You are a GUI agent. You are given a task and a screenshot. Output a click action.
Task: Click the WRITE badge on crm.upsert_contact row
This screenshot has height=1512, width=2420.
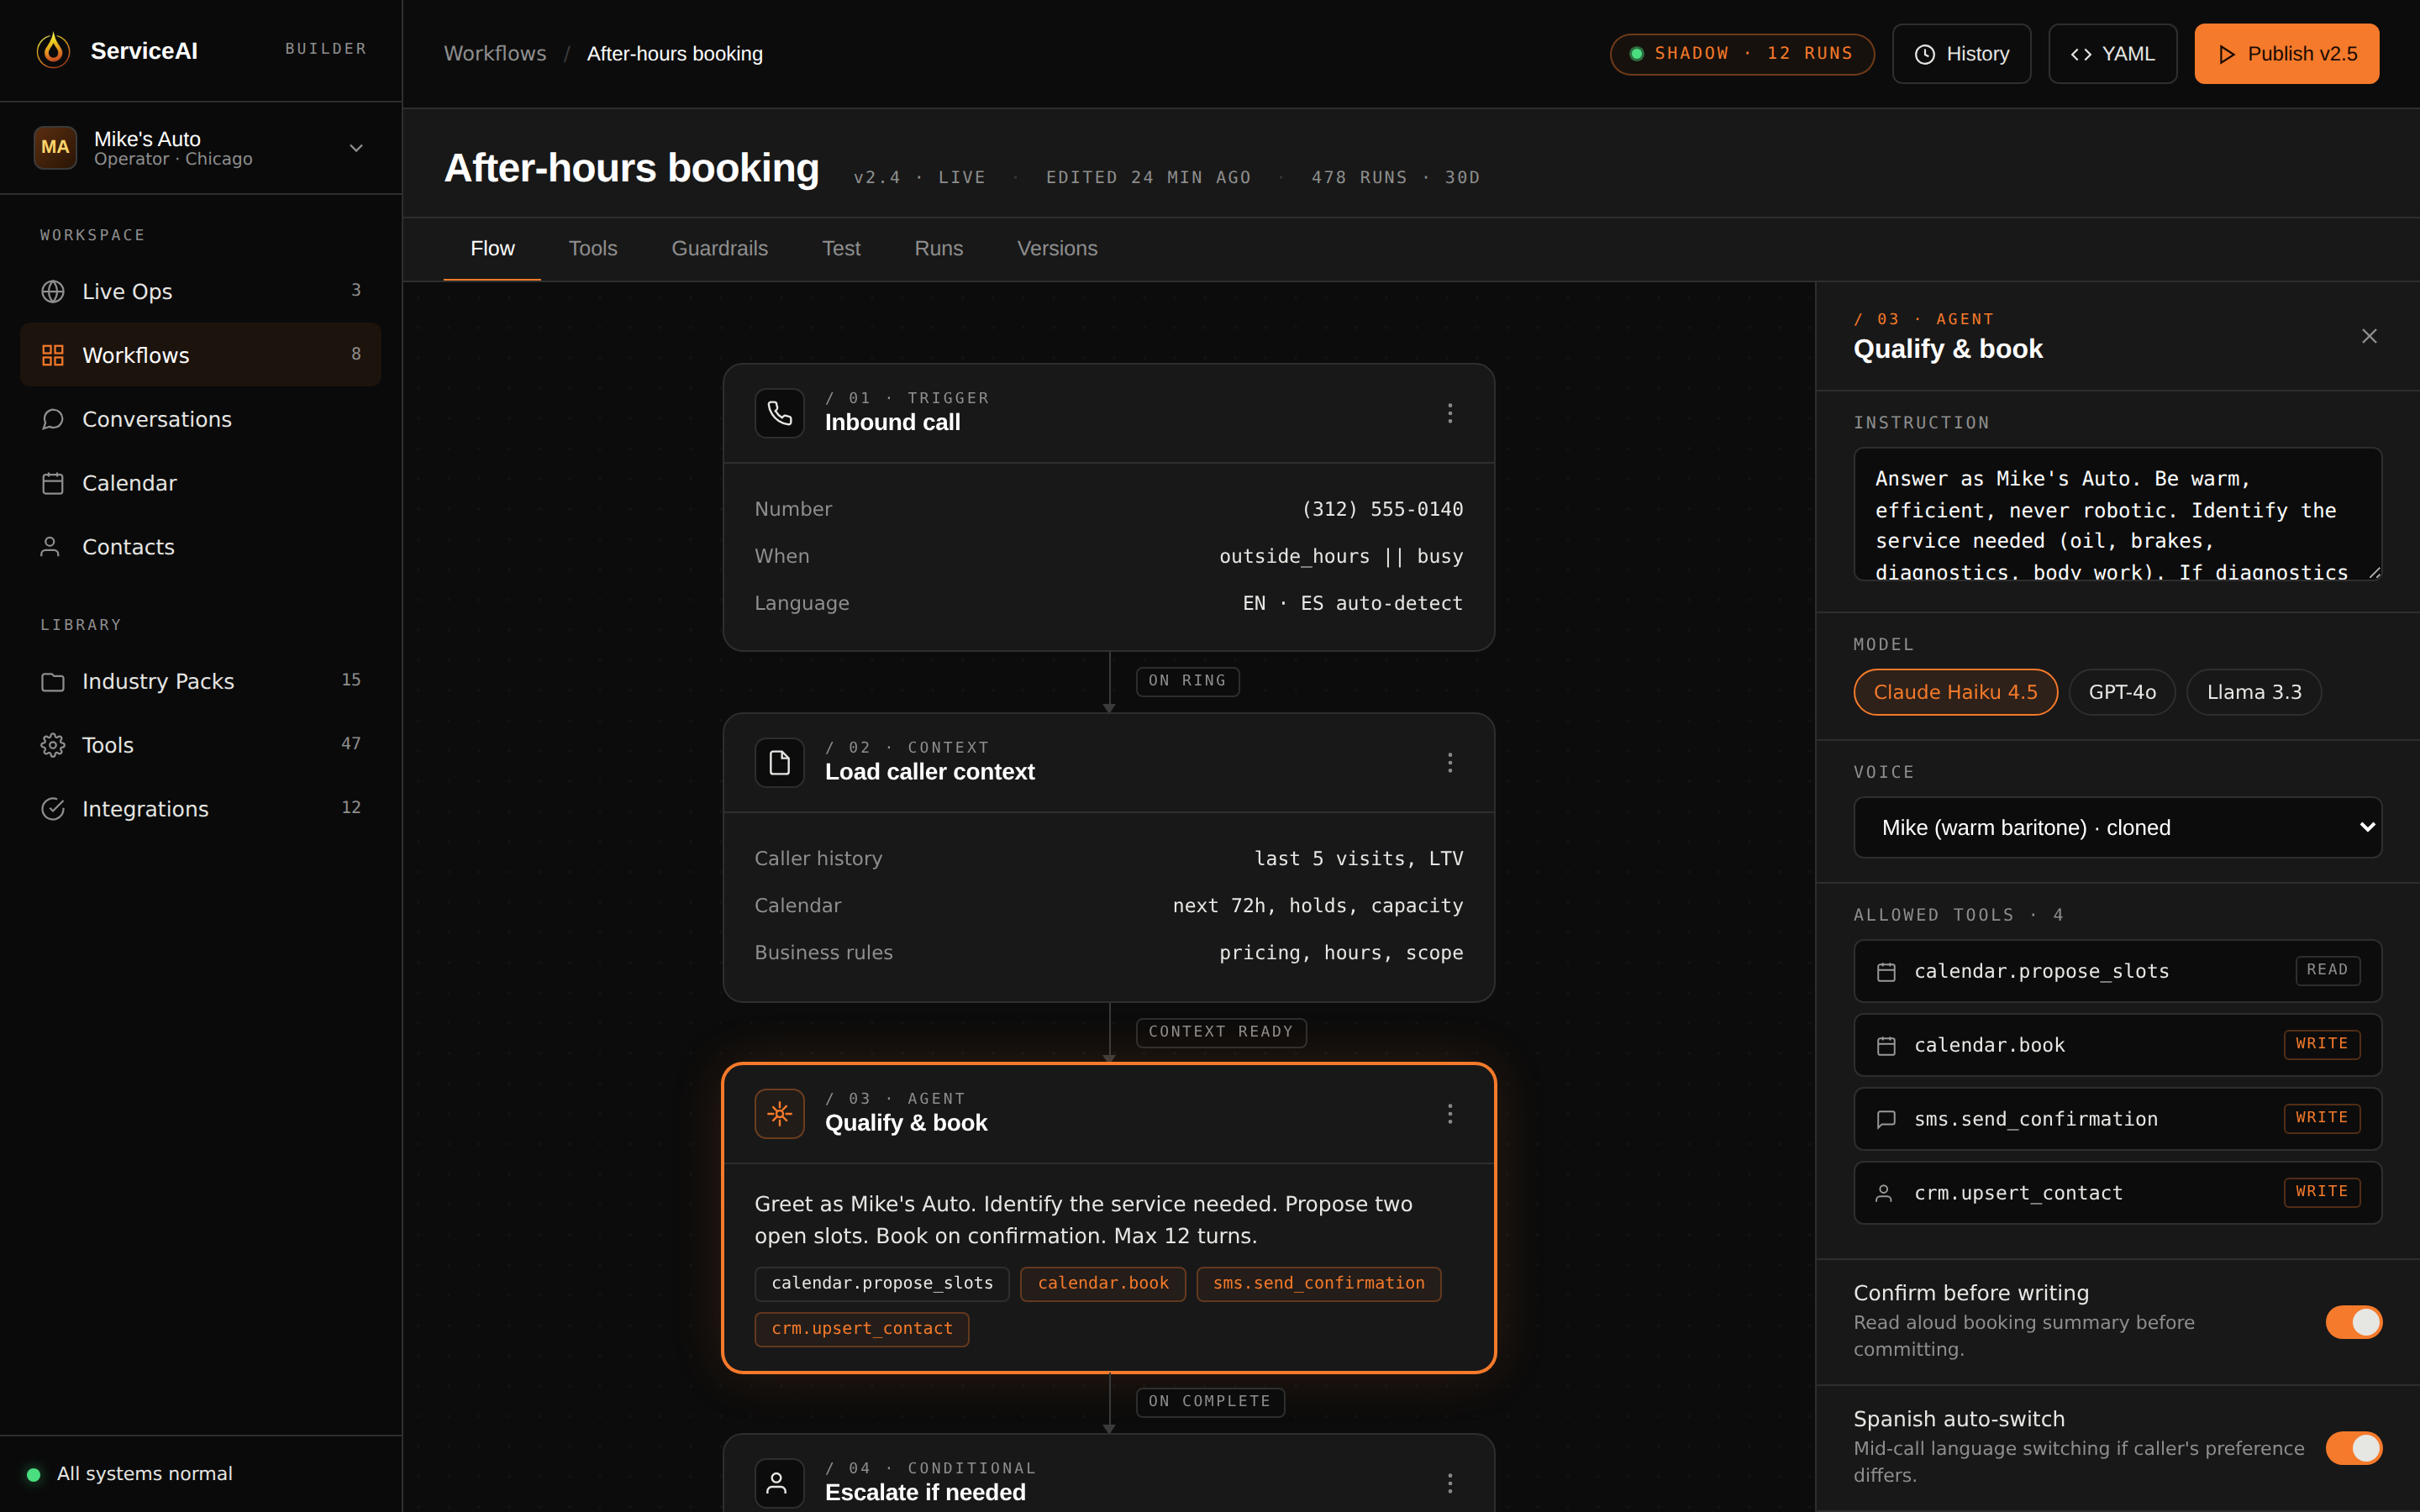pyautogui.click(x=2322, y=1192)
